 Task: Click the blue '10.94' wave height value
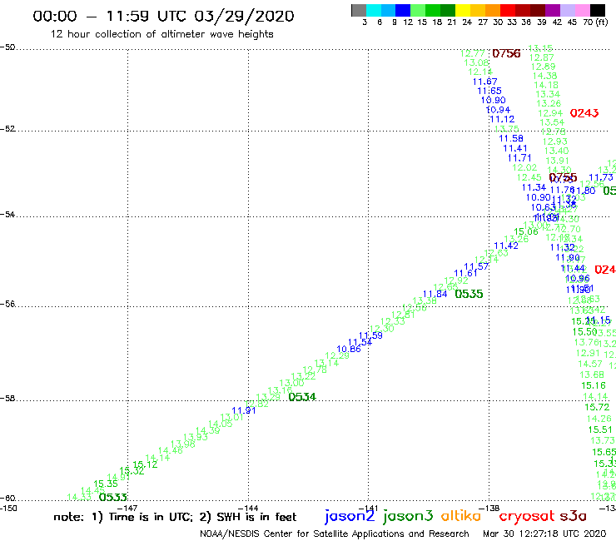(x=498, y=110)
